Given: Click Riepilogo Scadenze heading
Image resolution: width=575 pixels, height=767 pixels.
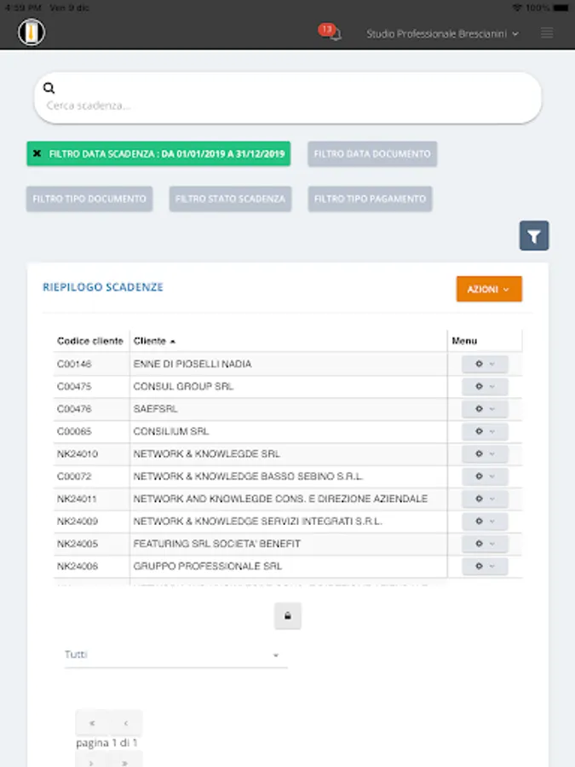Looking at the screenshot, I should point(103,287).
